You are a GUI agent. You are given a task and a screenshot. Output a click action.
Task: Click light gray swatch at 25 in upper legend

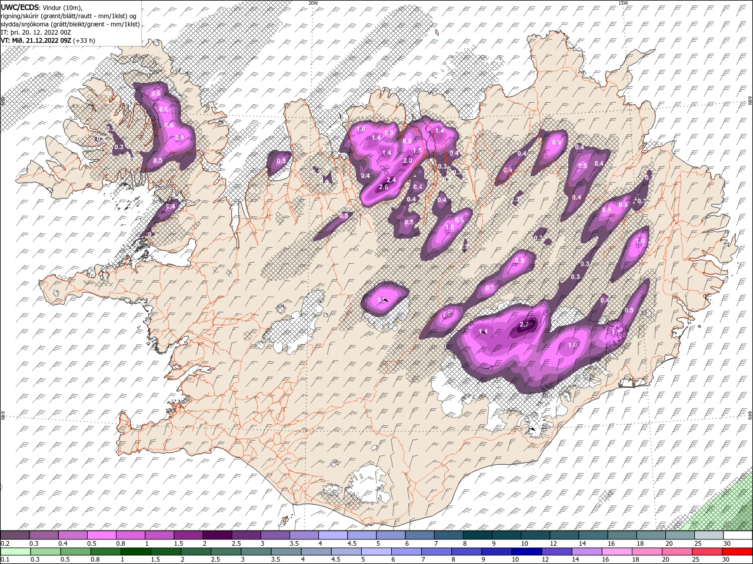click(708, 535)
